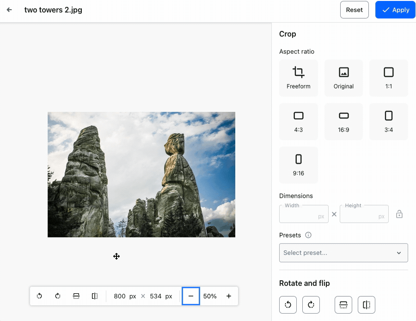Click the Width dimension input field
Screen dimensions: 416x321
pyautogui.click(x=300, y=215)
